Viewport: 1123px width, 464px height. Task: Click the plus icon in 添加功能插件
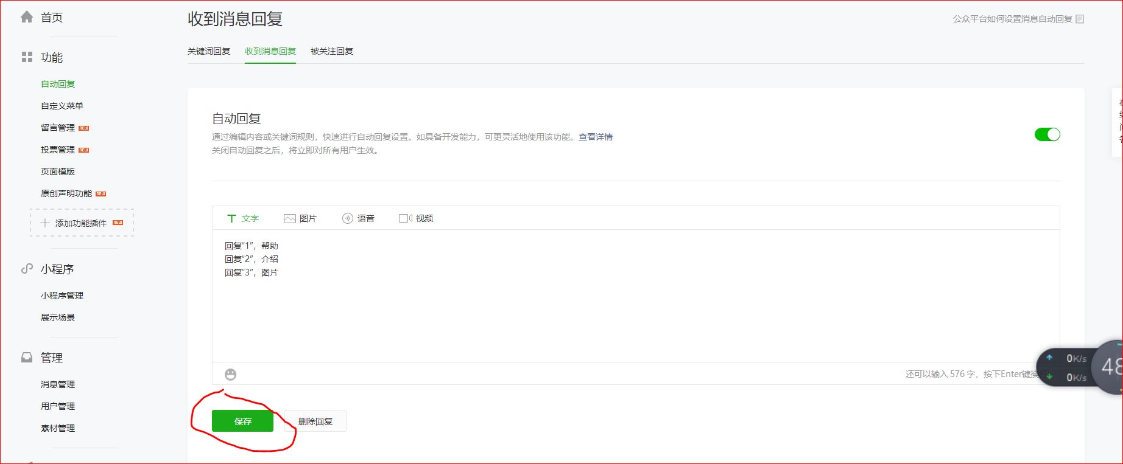45,223
